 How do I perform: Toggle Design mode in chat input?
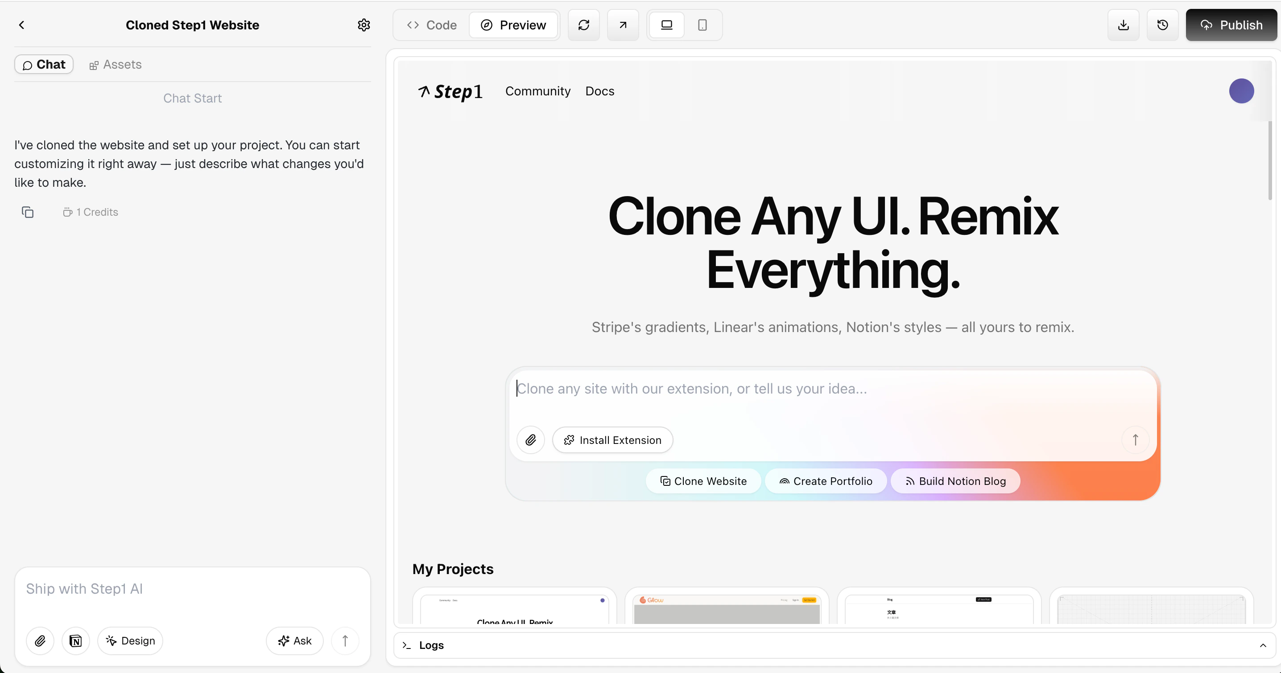130,641
